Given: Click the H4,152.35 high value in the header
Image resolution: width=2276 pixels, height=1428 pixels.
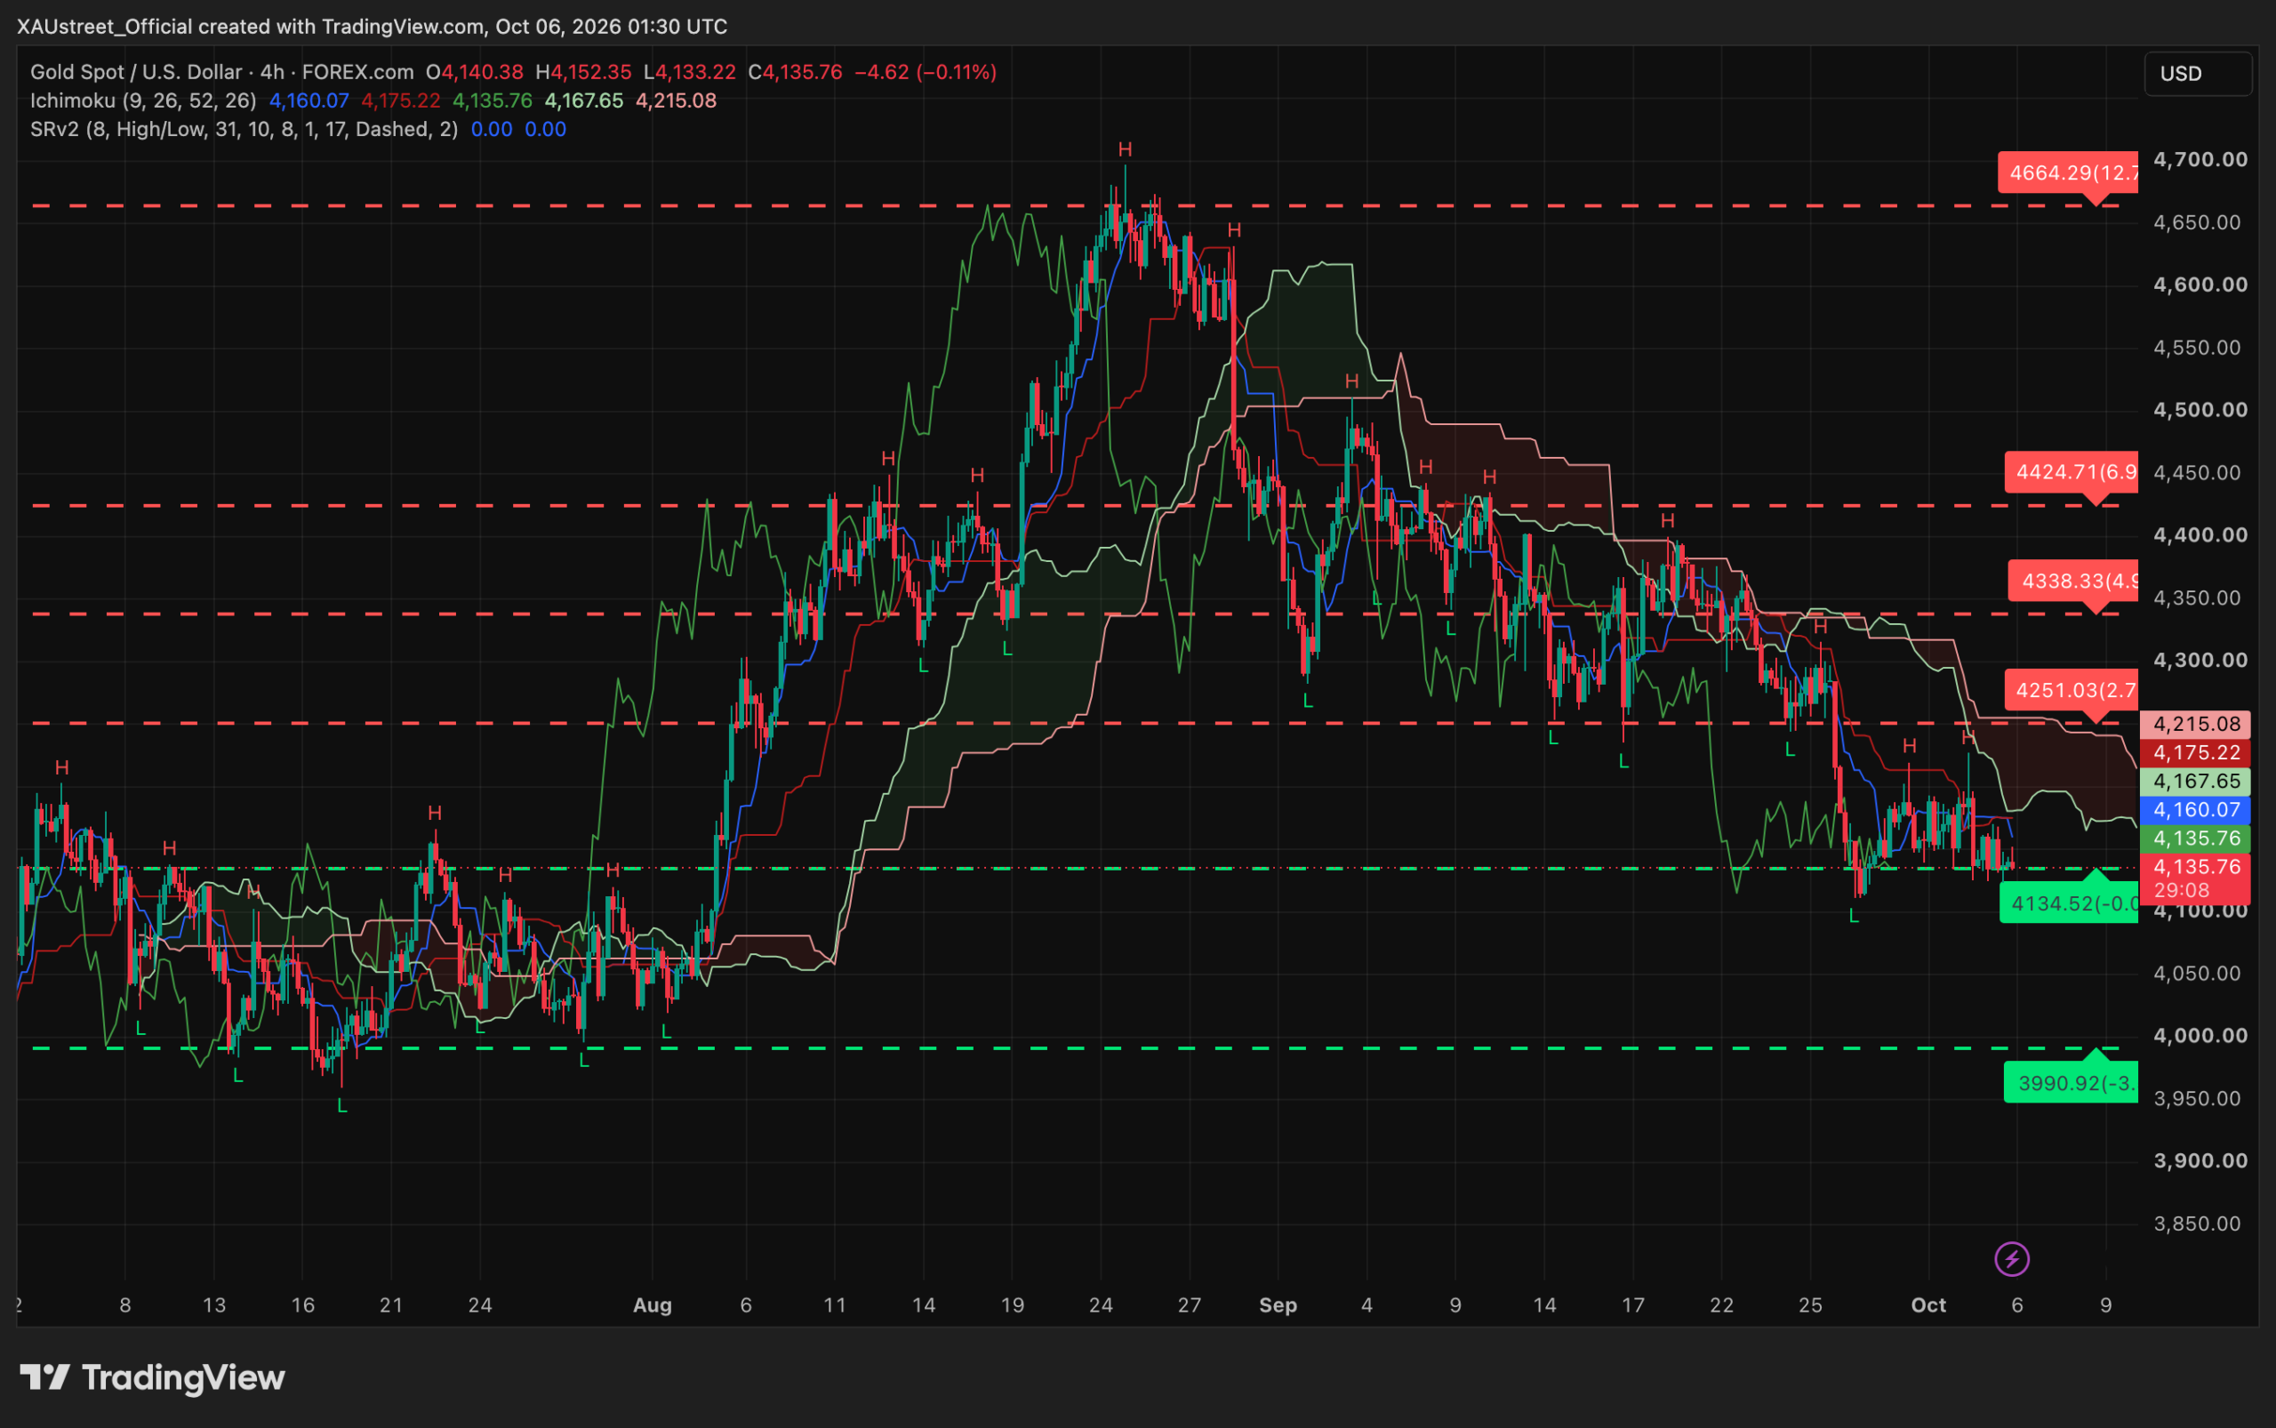Looking at the screenshot, I should tap(583, 72).
